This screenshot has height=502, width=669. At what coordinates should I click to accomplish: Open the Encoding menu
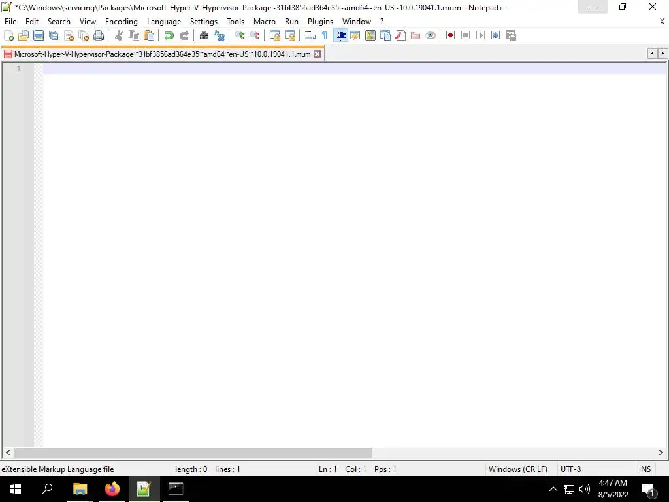coord(121,22)
